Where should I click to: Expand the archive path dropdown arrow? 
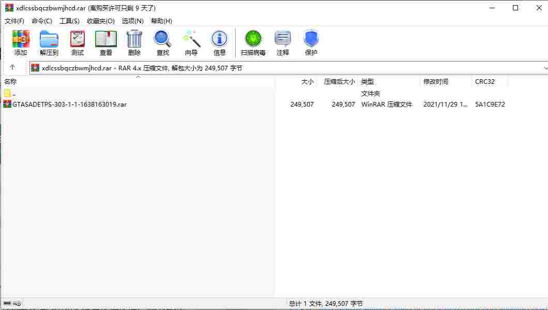tap(545, 68)
